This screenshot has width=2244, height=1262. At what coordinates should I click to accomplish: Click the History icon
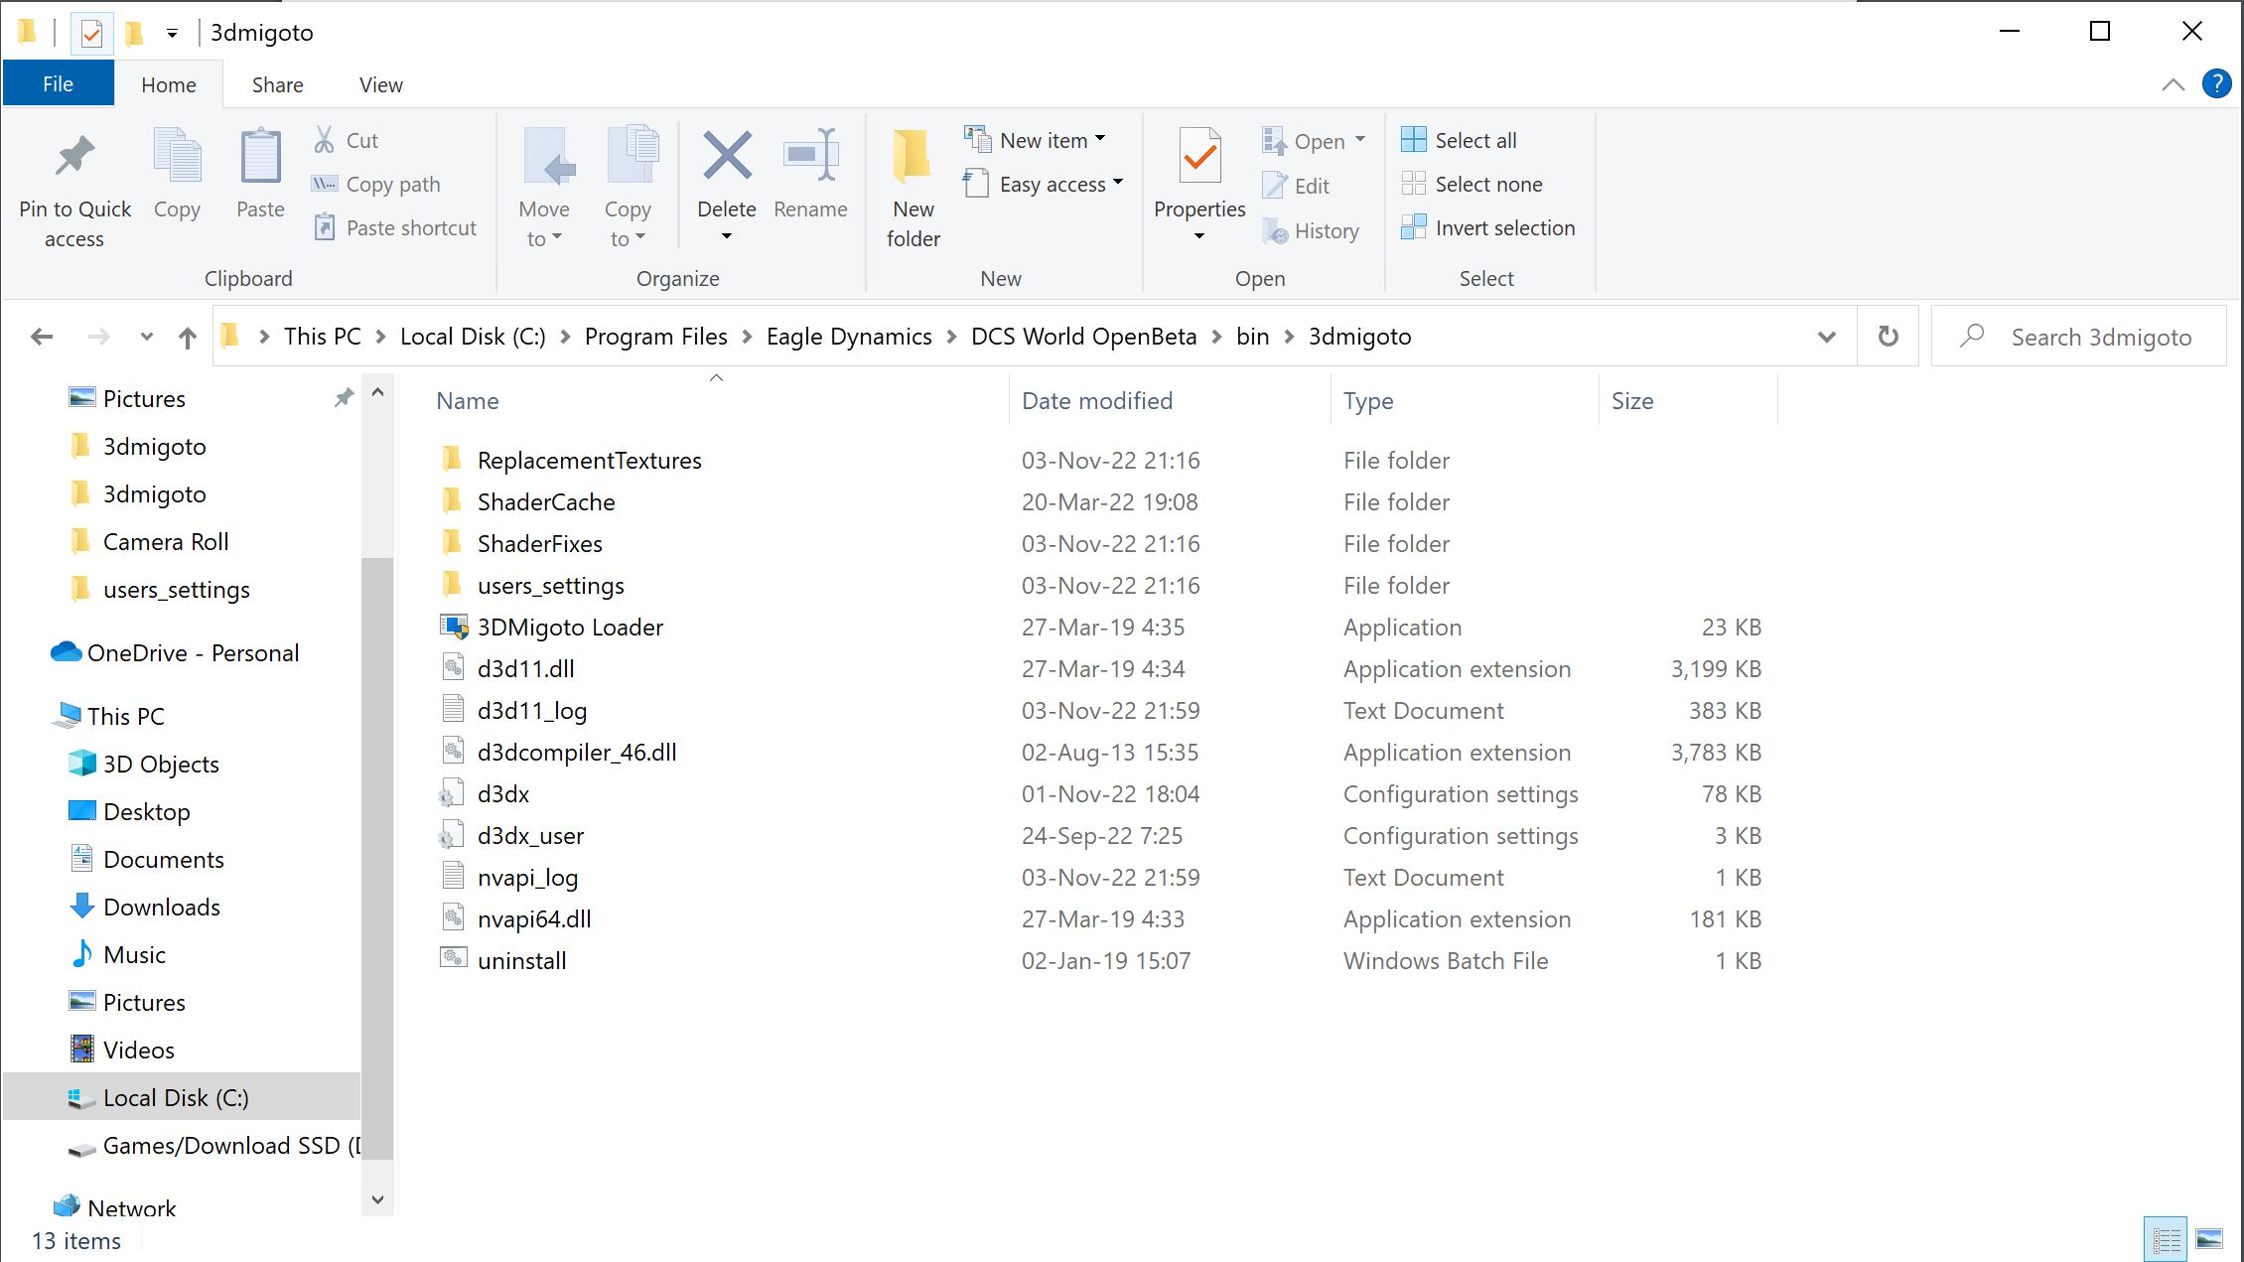tap(1275, 231)
